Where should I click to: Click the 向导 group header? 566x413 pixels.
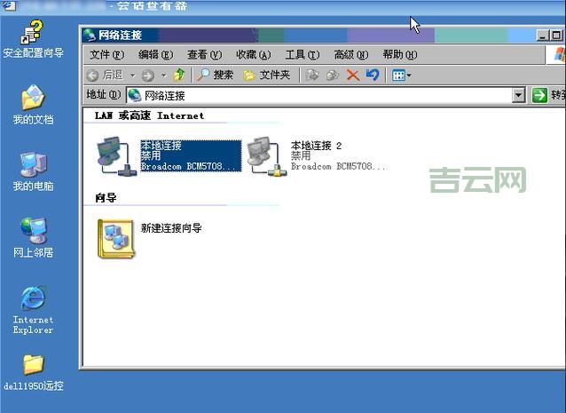click(106, 198)
